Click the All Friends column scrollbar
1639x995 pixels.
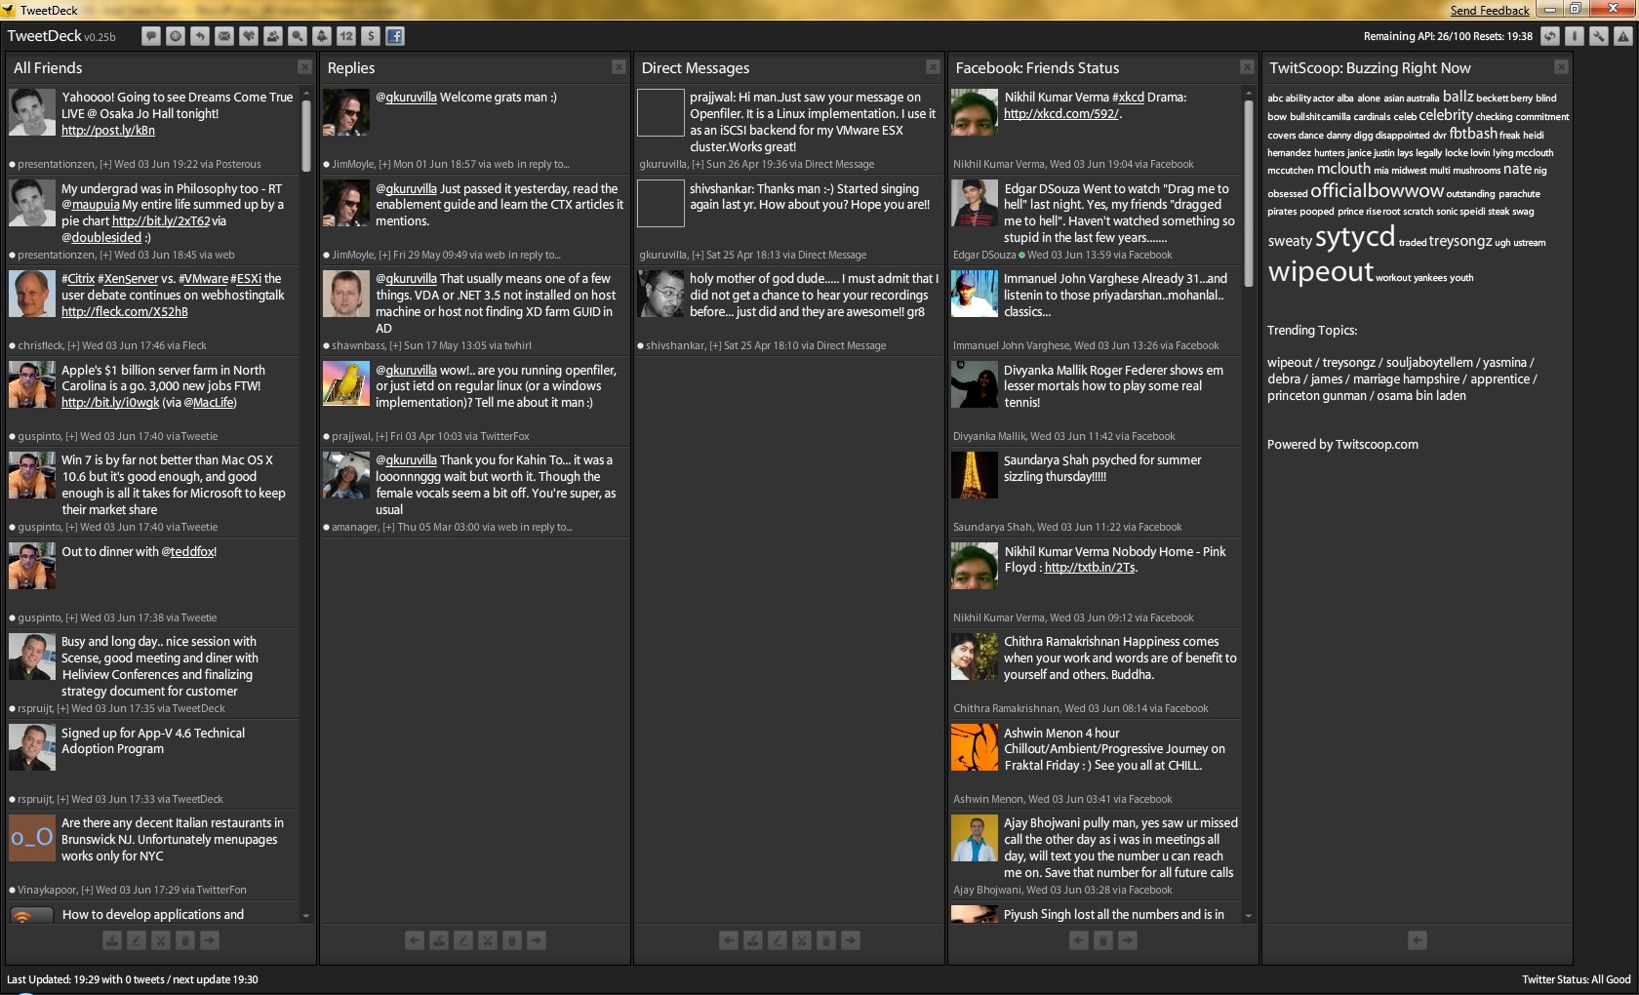(x=306, y=137)
